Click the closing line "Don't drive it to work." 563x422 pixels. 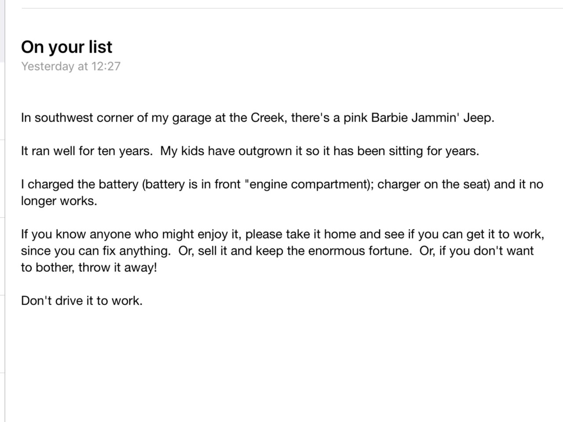(82, 301)
